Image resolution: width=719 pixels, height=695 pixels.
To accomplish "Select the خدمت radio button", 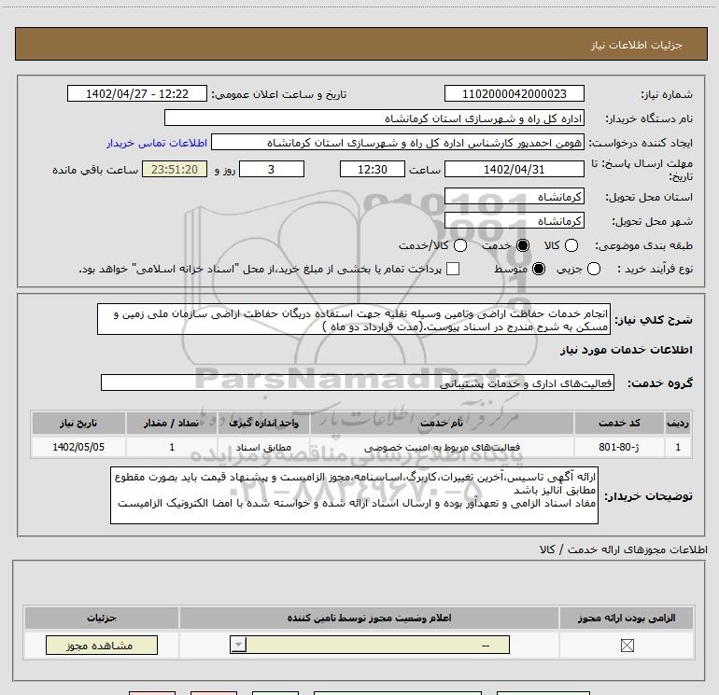I will coord(522,245).
